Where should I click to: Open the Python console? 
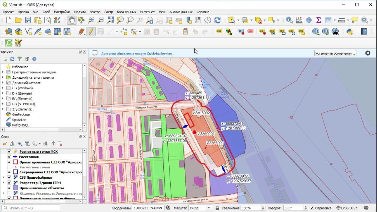pos(349,32)
